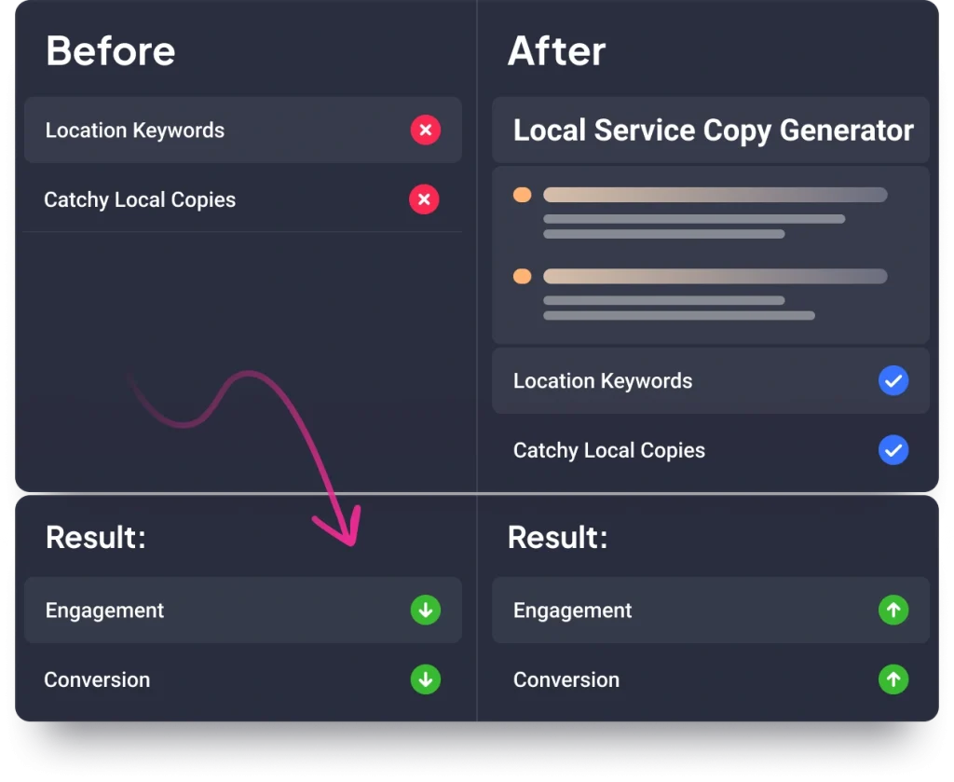Select the After heading
The width and height of the screenshot is (954, 782).
(556, 50)
